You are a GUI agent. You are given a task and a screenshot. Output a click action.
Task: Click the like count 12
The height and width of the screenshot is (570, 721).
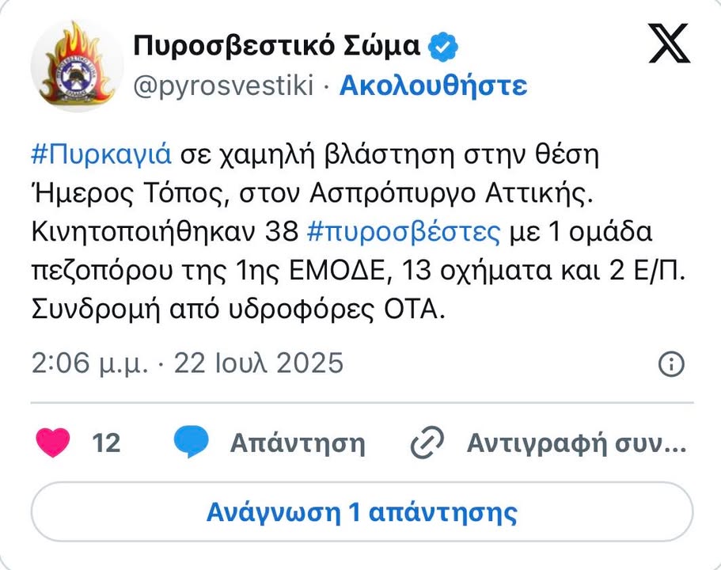107,443
